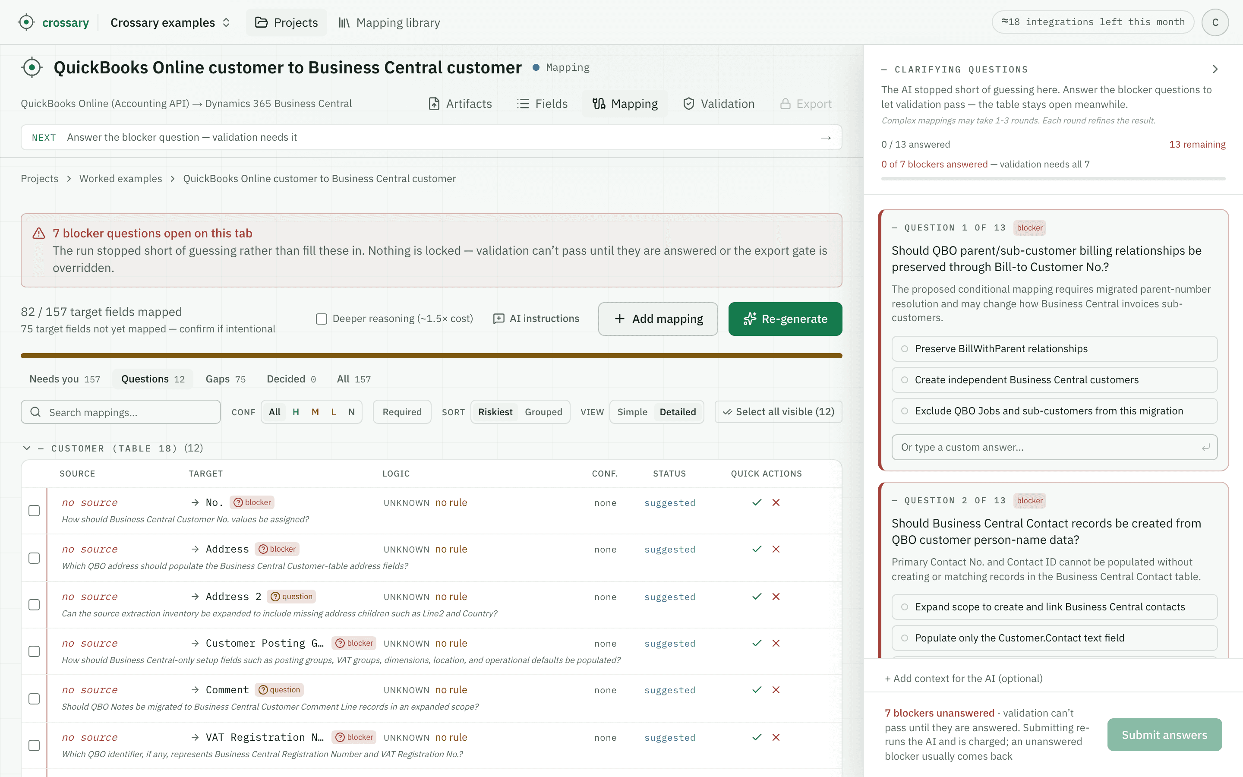This screenshot has height=777, width=1243.
Task: Accept the Comment mapping suggestion
Action: tap(757, 690)
